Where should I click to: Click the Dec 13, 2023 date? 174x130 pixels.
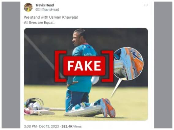(x=49, y=126)
